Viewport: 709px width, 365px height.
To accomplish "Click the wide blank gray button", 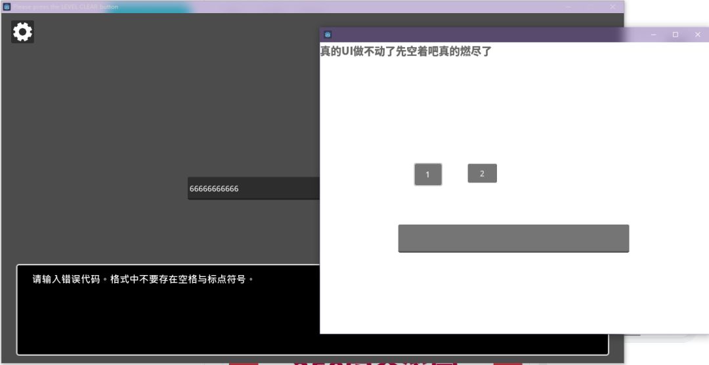I will point(513,238).
